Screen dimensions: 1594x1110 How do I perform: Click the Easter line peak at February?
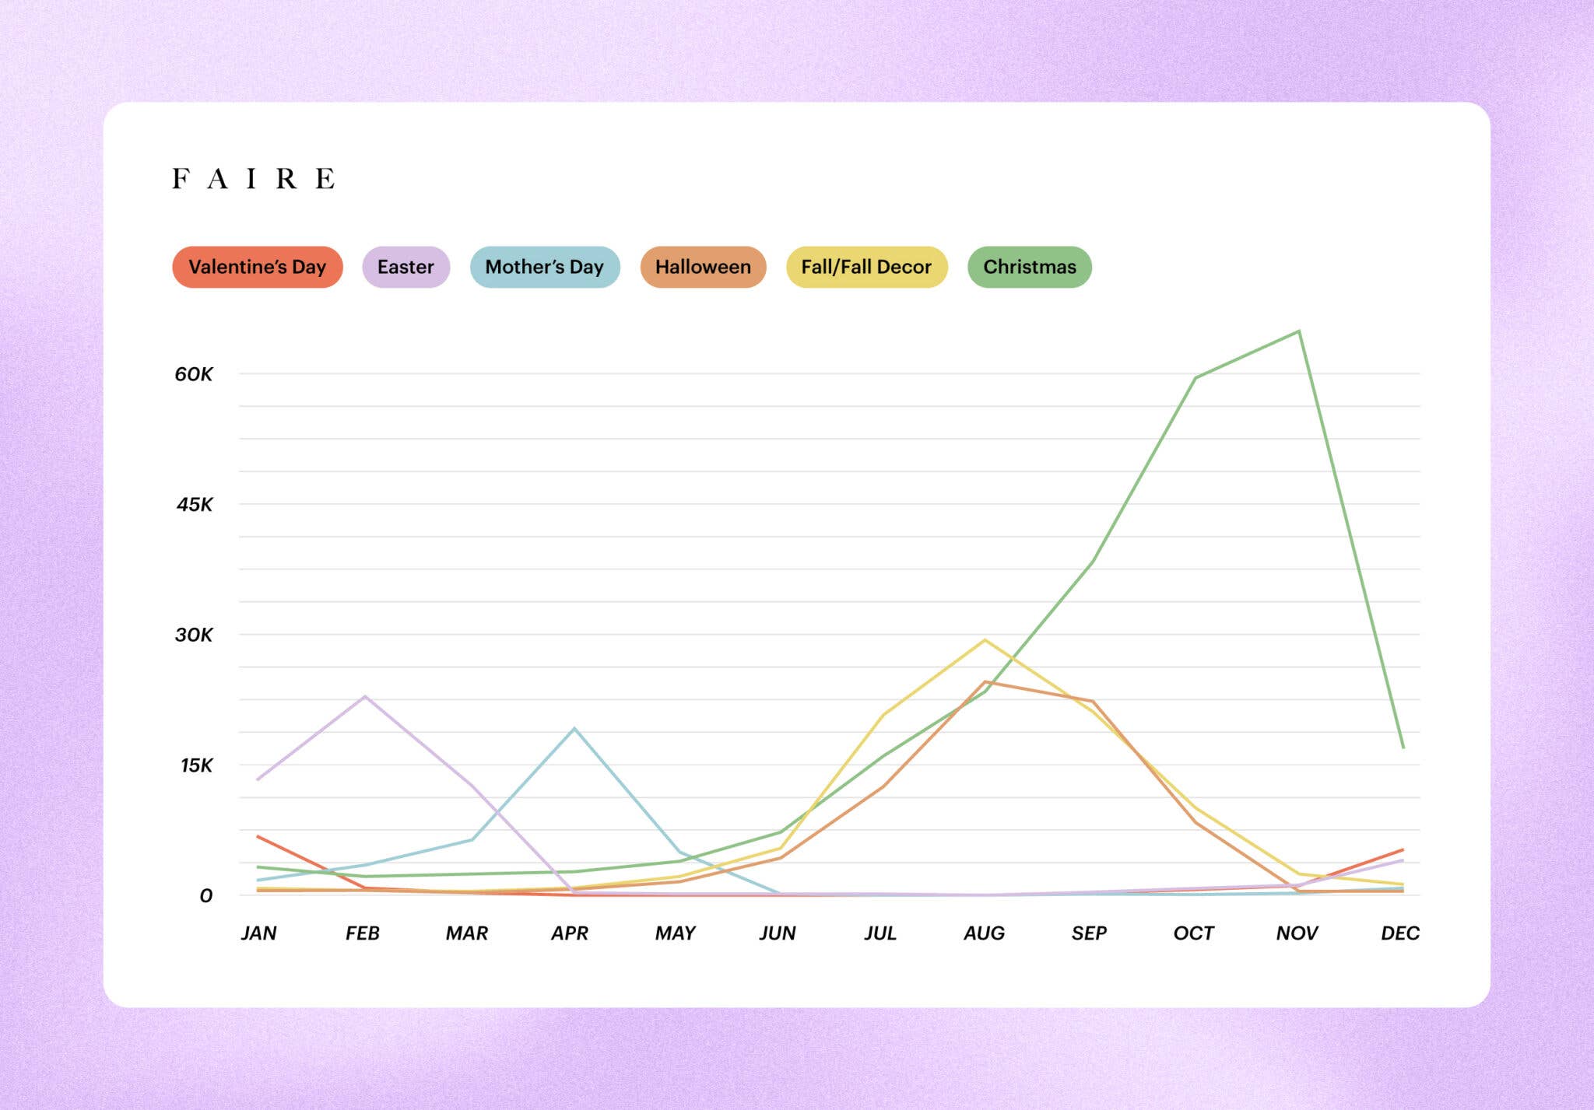365,697
